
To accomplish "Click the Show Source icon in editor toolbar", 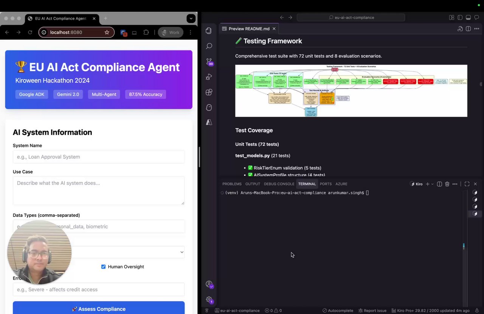I will click(x=460, y=29).
